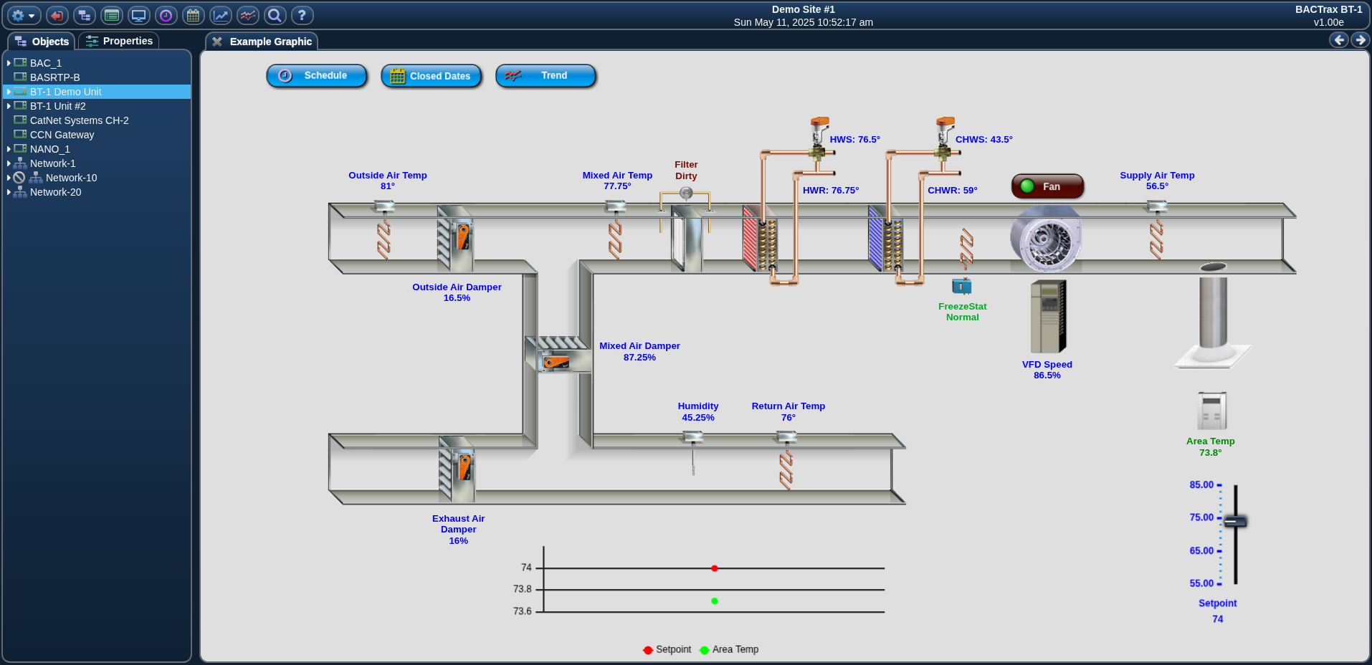
Task: Click the red Setpoint chart data point
Action: (715, 568)
